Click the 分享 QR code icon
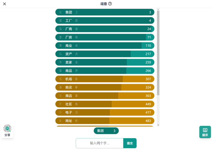212x151 pixels. (x=7, y=128)
